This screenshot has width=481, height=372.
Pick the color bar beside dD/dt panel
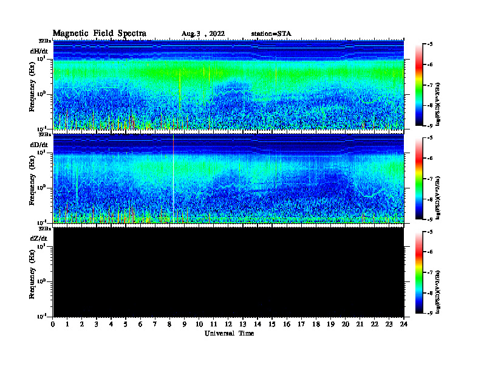click(419, 179)
